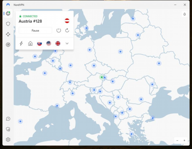Viewport: 192px width, 149px height.
Task: Open the Threat Protection shield tab
Action: [8, 24]
